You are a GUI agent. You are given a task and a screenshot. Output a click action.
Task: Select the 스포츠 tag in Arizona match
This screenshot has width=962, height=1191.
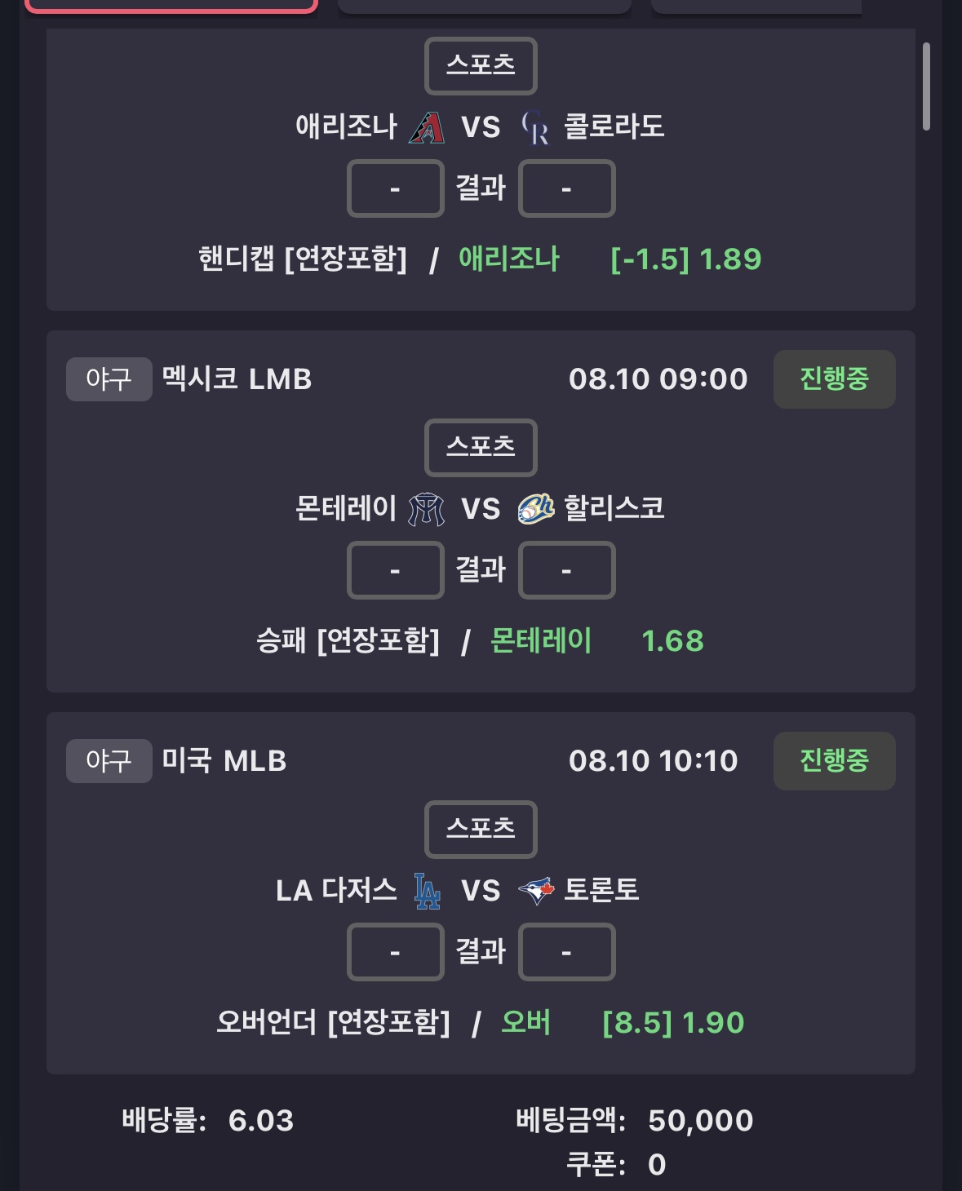pyautogui.click(x=481, y=65)
